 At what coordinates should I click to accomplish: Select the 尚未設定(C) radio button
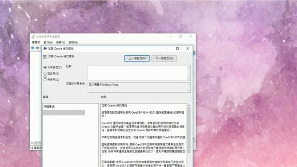45,67
